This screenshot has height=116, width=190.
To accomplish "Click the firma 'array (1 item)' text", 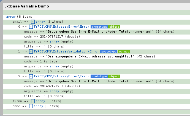I will pyautogui.click(x=48, y=101).
